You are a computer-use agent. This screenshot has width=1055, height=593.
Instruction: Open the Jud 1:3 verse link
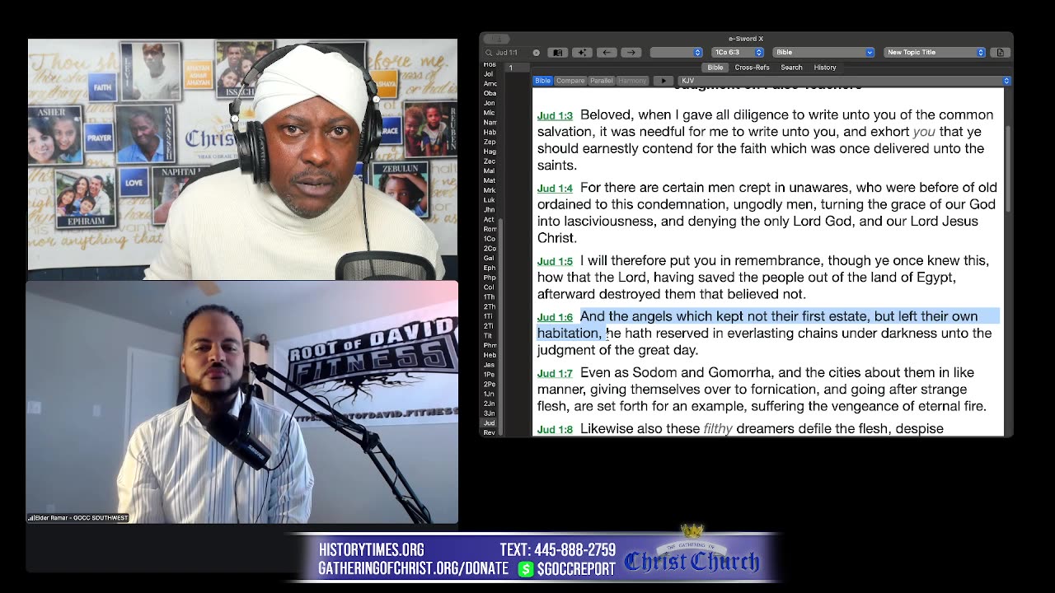point(555,116)
